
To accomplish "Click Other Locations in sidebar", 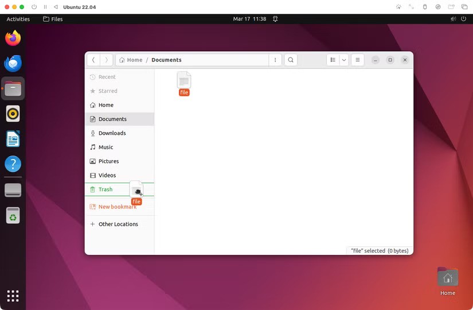I will pos(118,224).
